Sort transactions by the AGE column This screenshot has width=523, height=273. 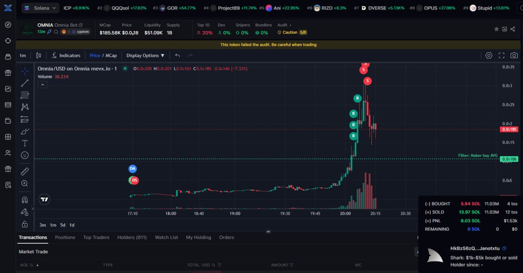click(x=29, y=265)
